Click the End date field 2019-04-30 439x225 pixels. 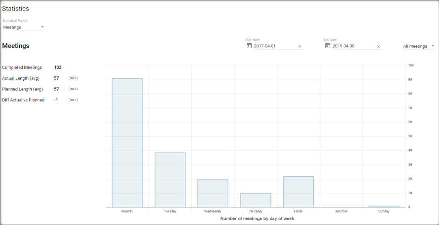(x=353, y=46)
